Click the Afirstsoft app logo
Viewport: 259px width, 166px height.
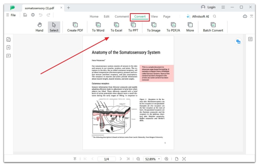coord(12,8)
